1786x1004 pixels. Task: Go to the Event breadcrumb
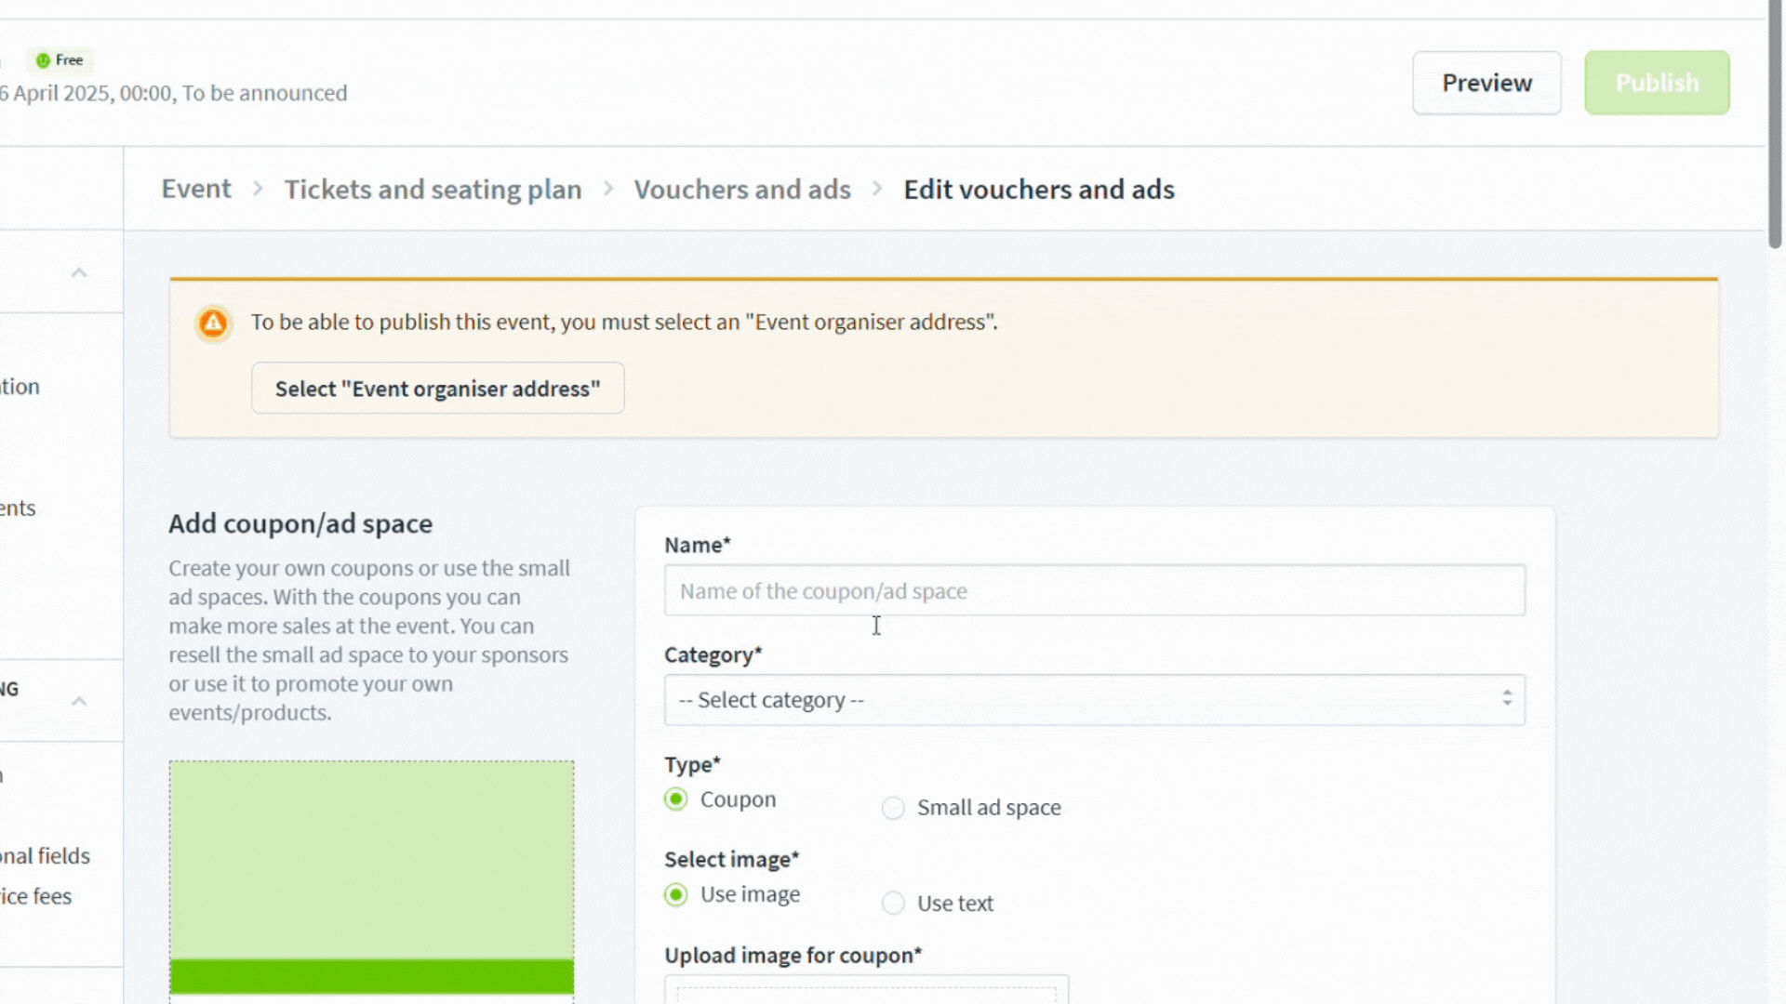(x=196, y=189)
